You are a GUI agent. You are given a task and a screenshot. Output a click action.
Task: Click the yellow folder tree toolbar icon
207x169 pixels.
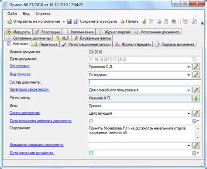(185, 21)
